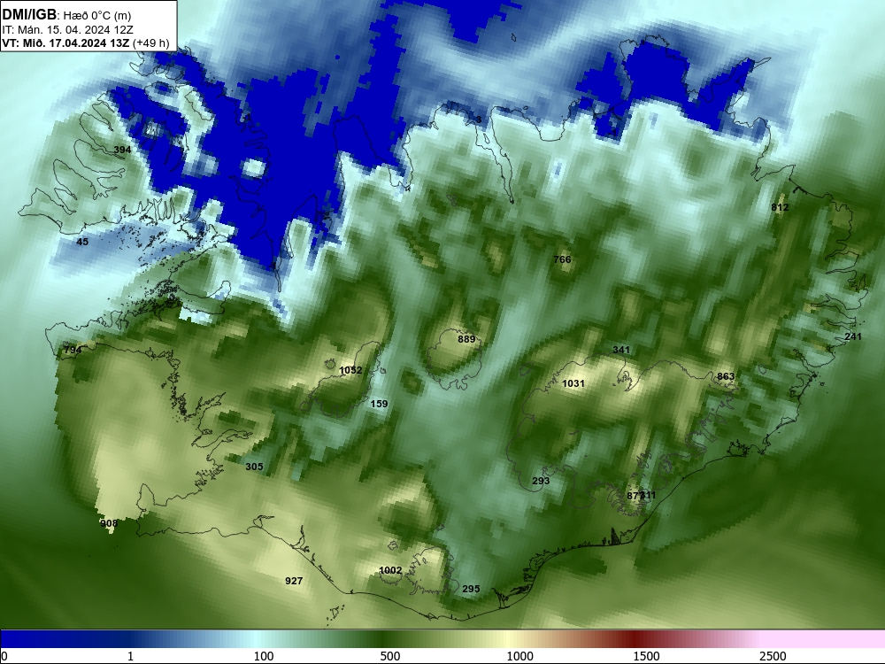Click the map value 1032
This screenshot has height=664, width=885.
pyautogui.click(x=350, y=370)
